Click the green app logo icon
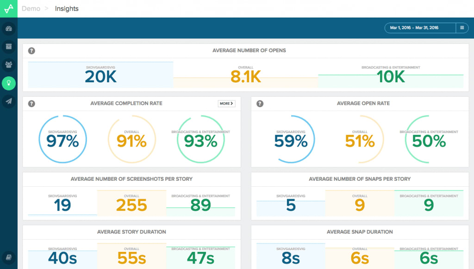The image size is (474, 269). (9, 9)
